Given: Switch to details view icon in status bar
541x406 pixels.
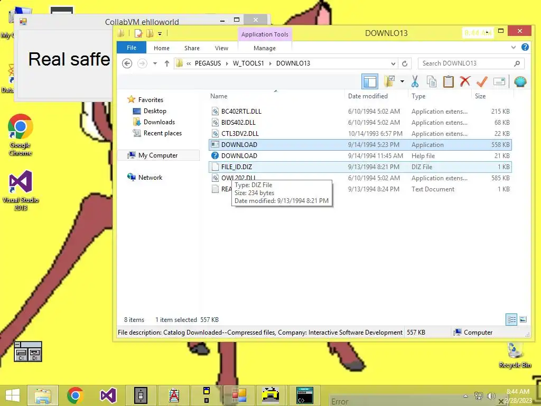Looking at the screenshot, I should pos(511,320).
